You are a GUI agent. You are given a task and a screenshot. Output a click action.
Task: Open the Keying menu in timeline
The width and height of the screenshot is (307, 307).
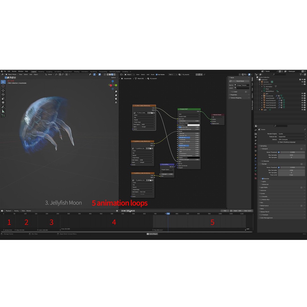tap(17, 211)
